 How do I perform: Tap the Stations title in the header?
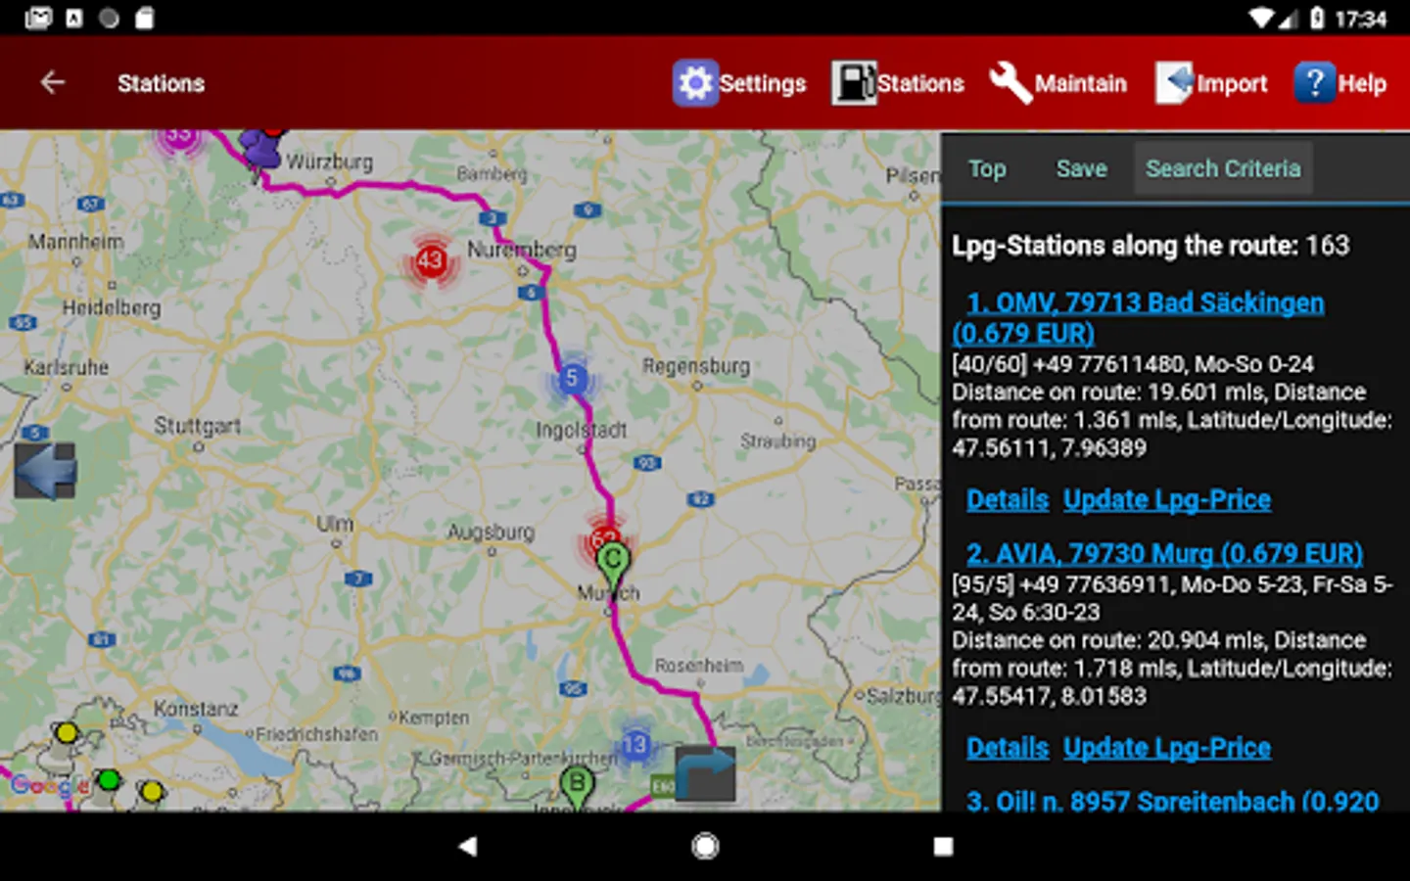point(162,83)
